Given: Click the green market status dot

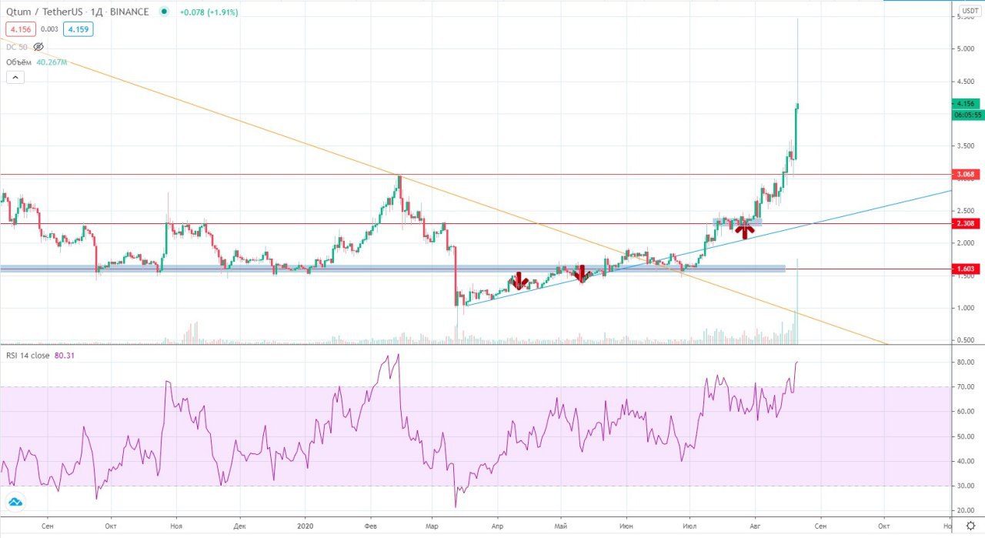Looking at the screenshot, I should (x=164, y=12).
